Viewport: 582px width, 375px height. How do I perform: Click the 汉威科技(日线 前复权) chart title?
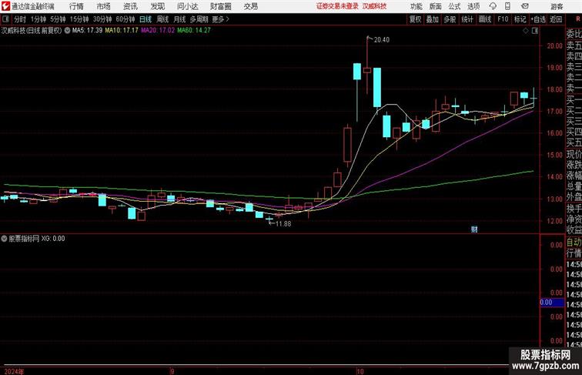click(32, 31)
